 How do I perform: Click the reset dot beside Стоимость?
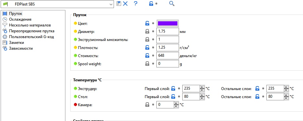coord(153,56)
